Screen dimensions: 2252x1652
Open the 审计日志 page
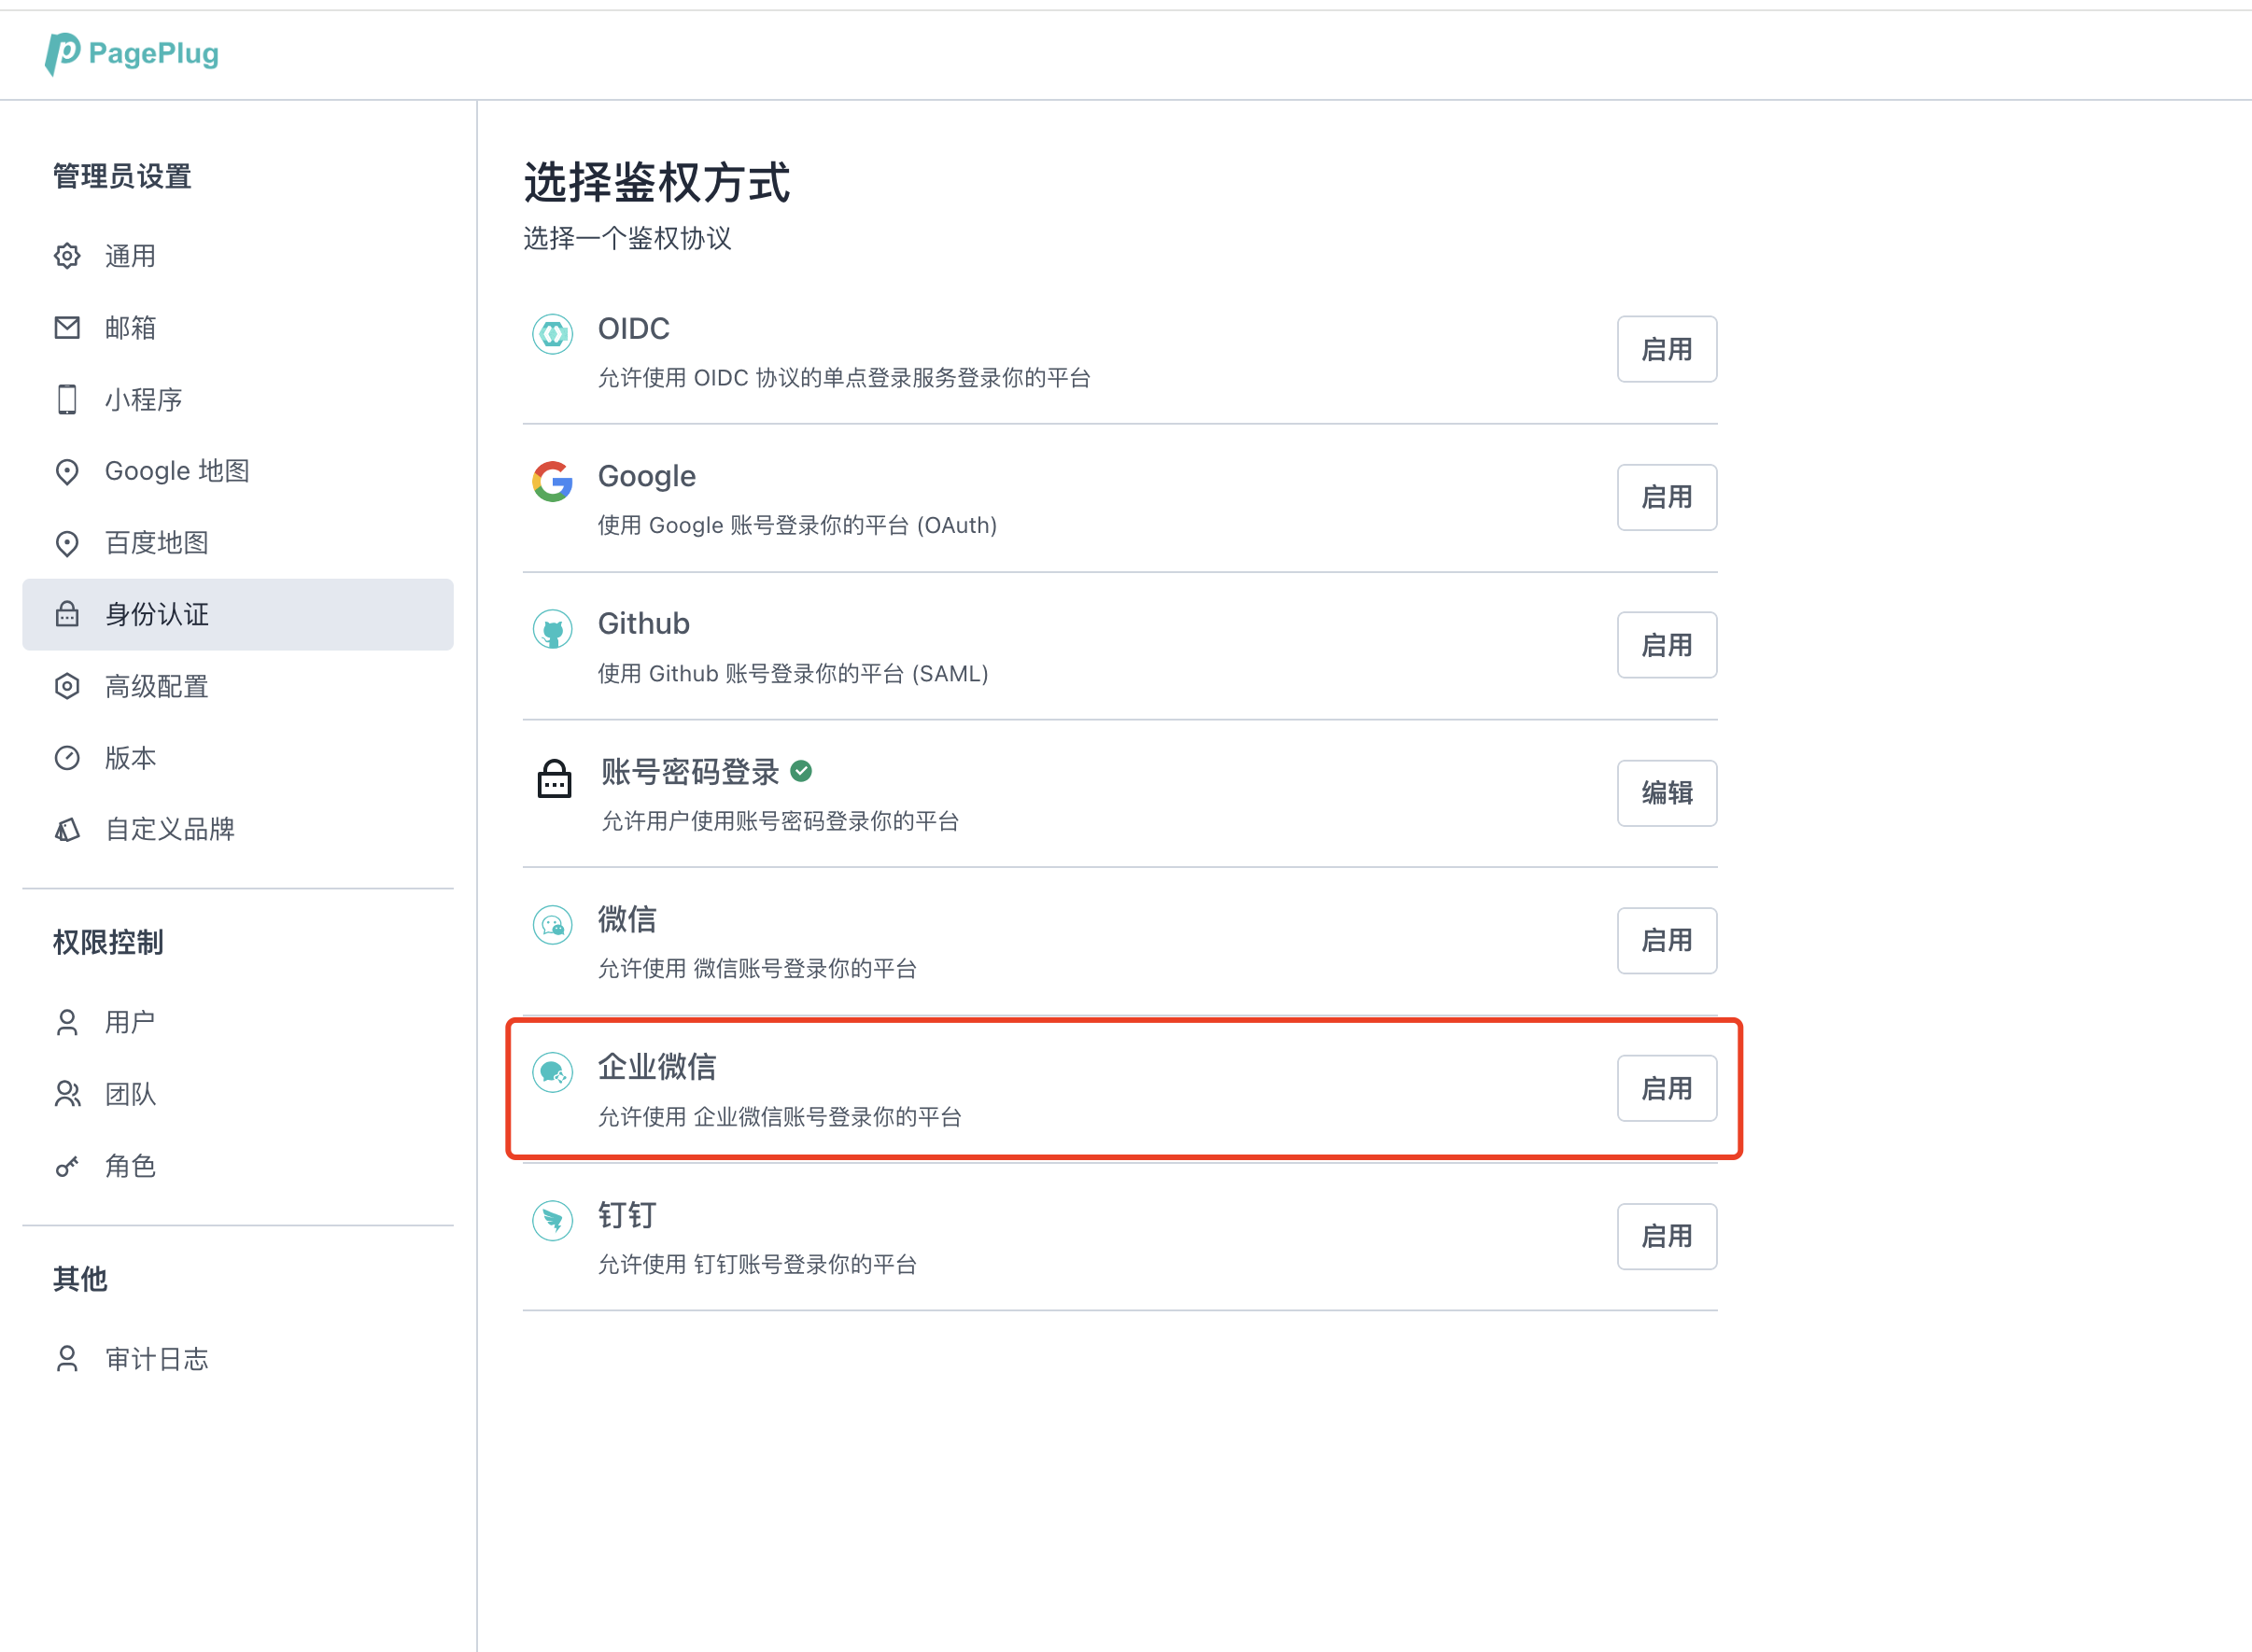click(238, 1359)
